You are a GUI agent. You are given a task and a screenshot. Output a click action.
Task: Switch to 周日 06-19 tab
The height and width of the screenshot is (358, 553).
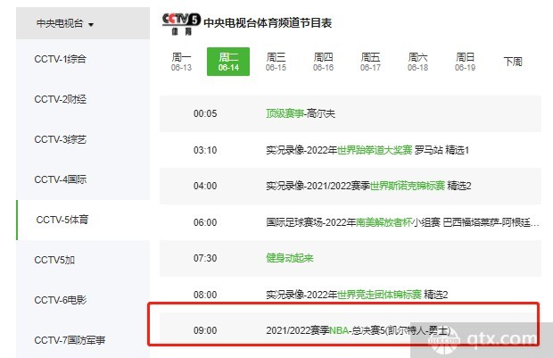click(x=465, y=62)
